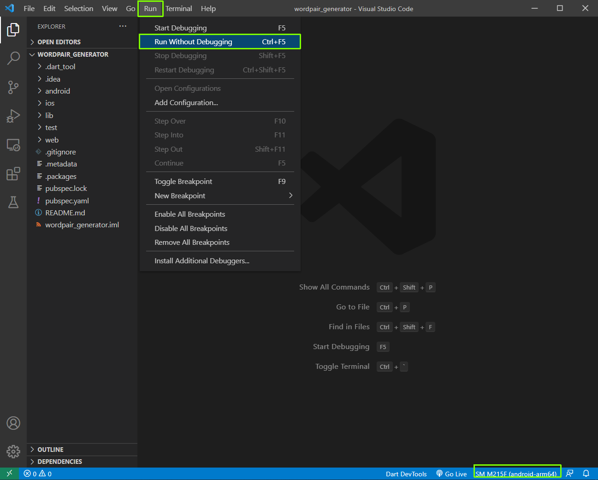Image resolution: width=598 pixels, height=480 pixels.
Task: Click Go Live in status bar
Action: point(451,474)
